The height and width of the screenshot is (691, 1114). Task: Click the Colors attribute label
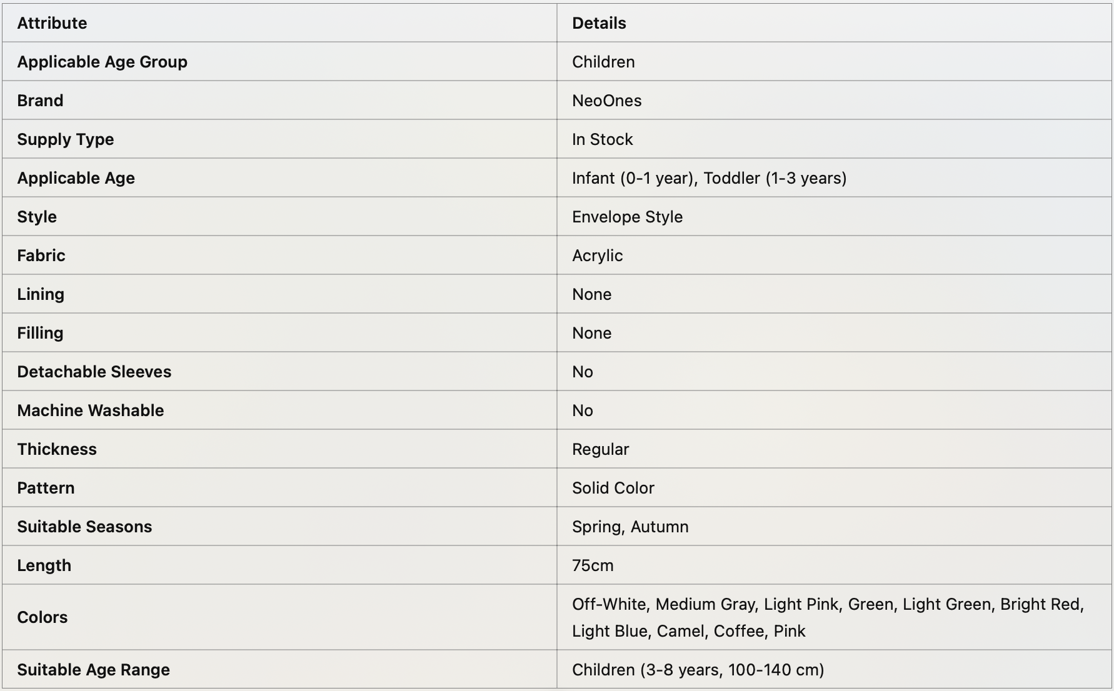42,617
